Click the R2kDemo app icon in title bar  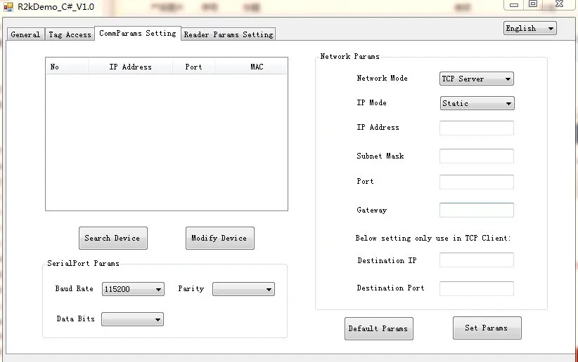[x=8, y=6]
